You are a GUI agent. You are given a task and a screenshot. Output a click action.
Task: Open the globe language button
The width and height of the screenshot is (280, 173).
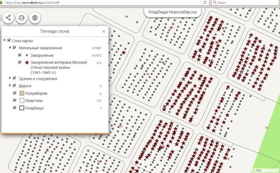coord(35,18)
